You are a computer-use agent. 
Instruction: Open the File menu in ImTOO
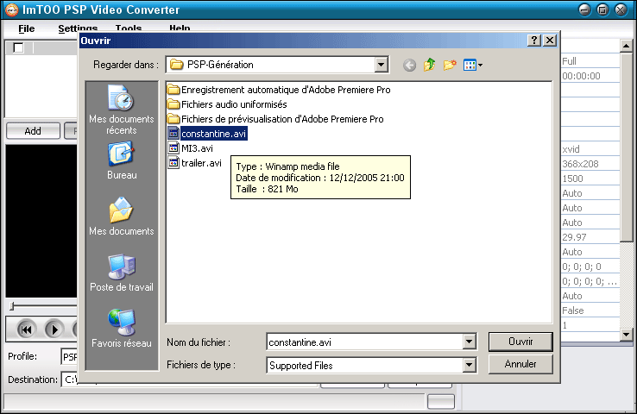pyautogui.click(x=27, y=28)
